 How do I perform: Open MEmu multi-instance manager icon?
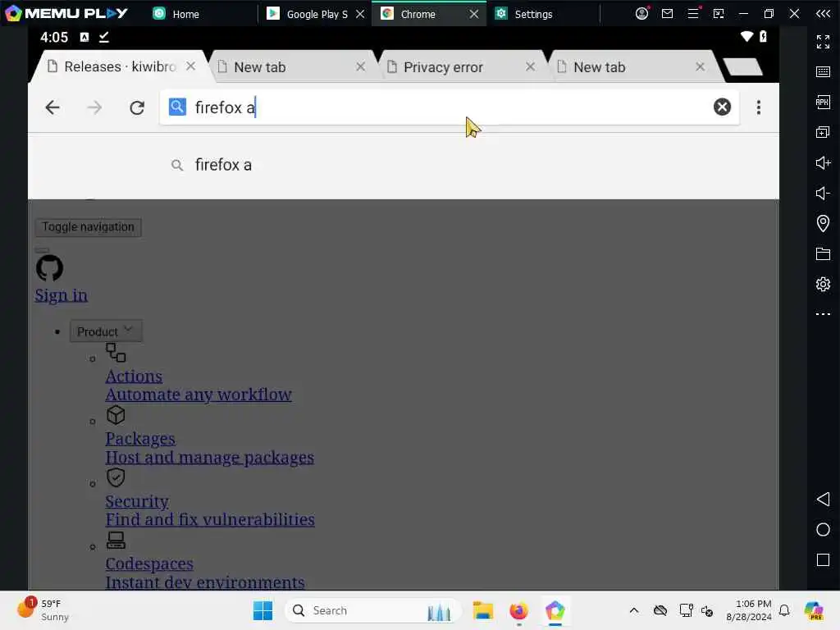click(823, 132)
